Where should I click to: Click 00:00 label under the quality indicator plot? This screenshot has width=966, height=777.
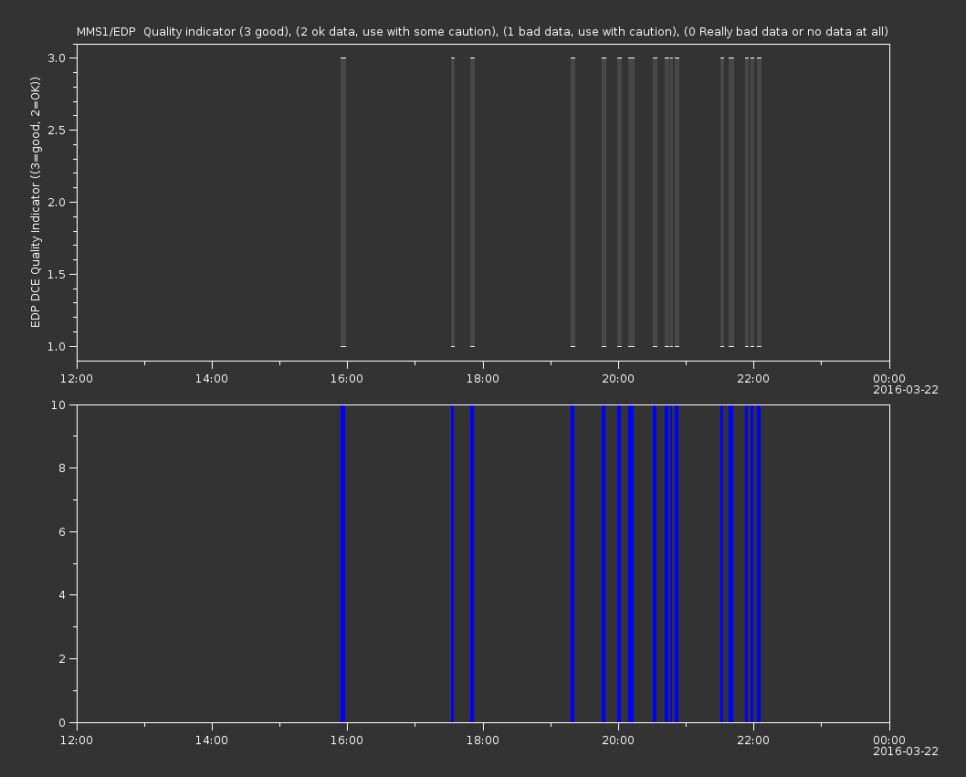[x=889, y=378]
